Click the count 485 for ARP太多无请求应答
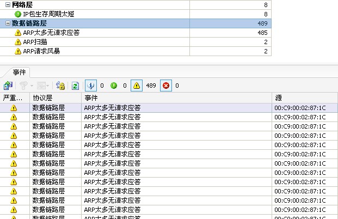338x219 pixels. click(262, 33)
